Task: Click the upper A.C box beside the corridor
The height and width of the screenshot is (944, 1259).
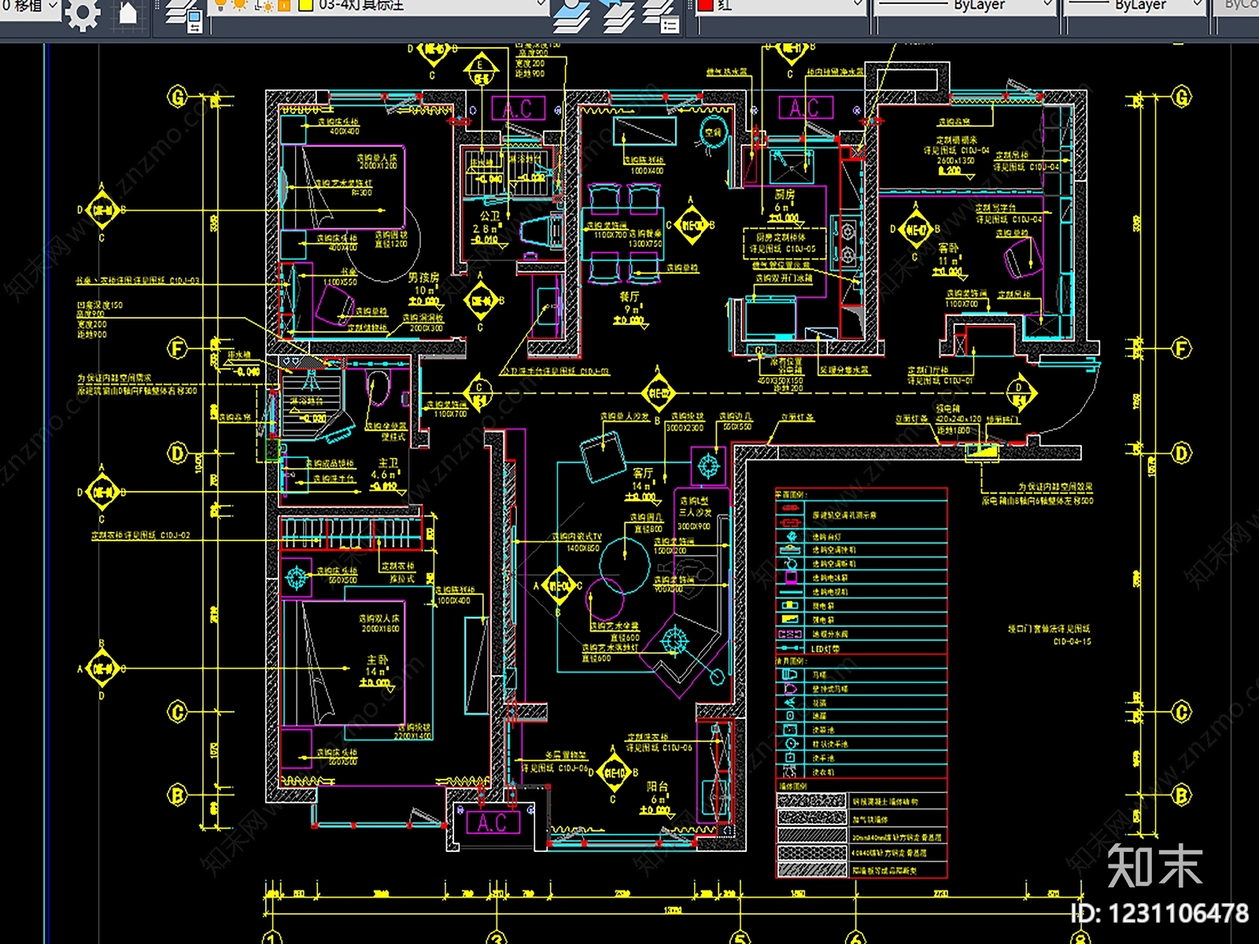Action: (x=518, y=109)
